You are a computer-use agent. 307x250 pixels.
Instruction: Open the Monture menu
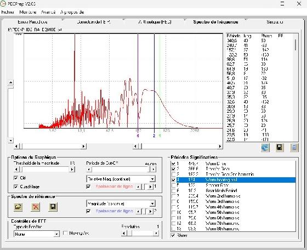(x=28, y=12)
